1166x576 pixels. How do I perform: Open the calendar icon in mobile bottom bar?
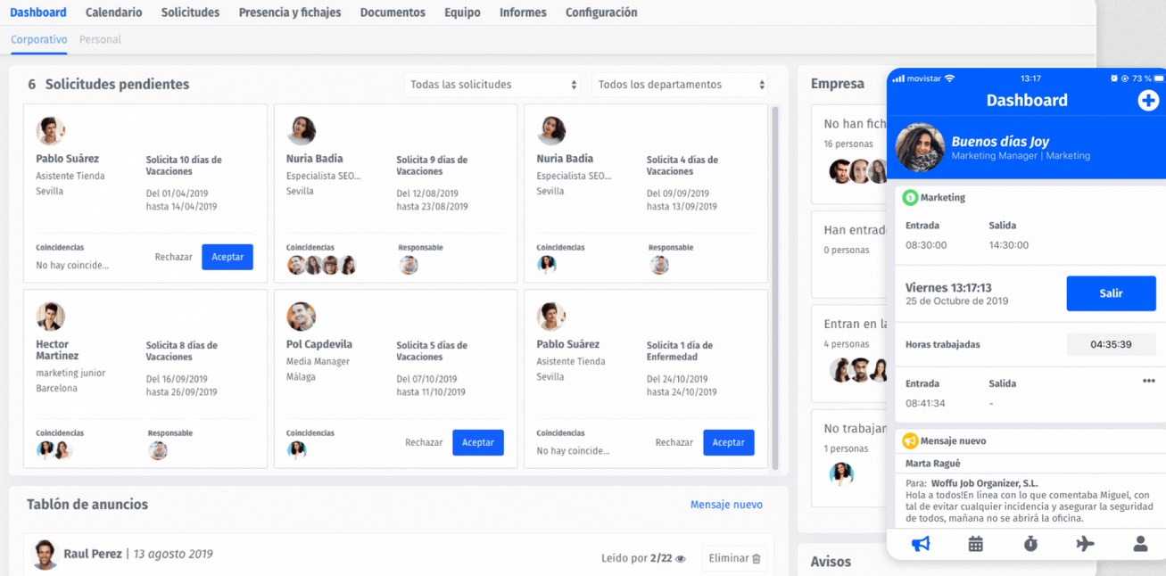pos(975,544)
